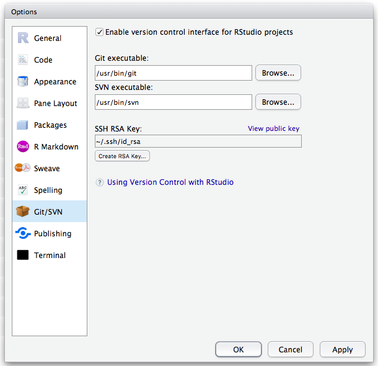Select the black Terminal icon
The width and height of the screenshot is (378, 366).
(x=23, y=255)
